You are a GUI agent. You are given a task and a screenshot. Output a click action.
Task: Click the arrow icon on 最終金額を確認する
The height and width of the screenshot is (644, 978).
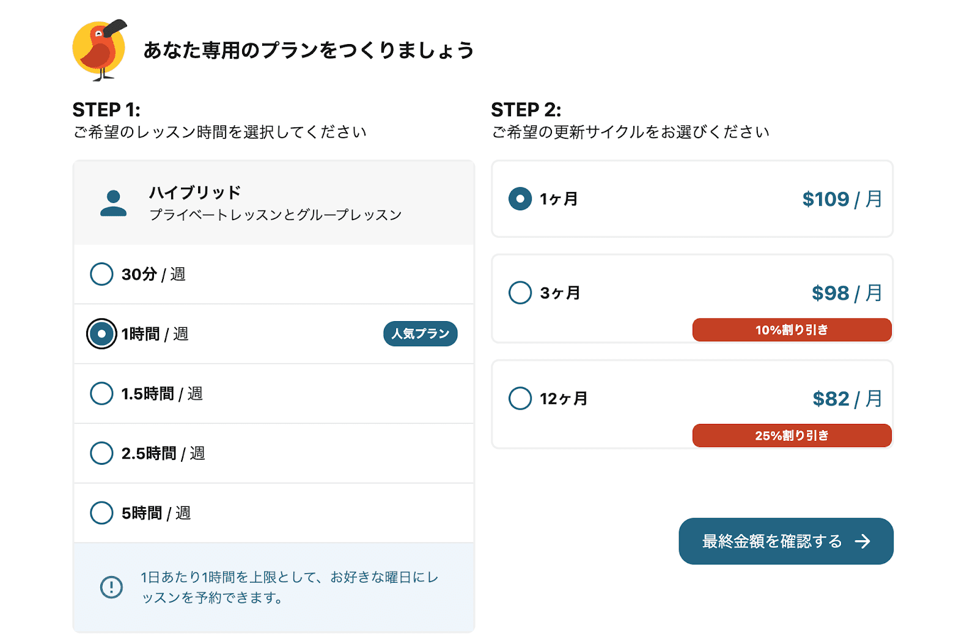coord(862,541)
